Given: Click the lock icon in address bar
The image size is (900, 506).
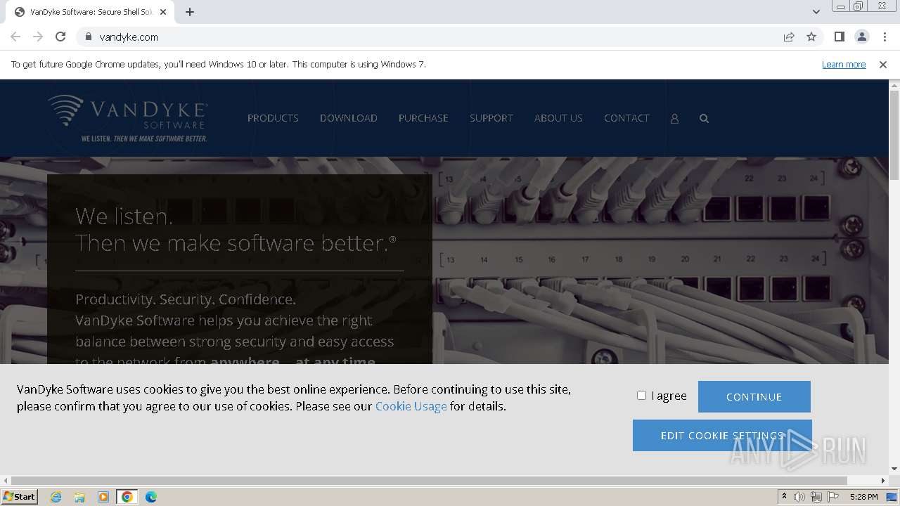Looking at the screenshot, I should [88, 37].
